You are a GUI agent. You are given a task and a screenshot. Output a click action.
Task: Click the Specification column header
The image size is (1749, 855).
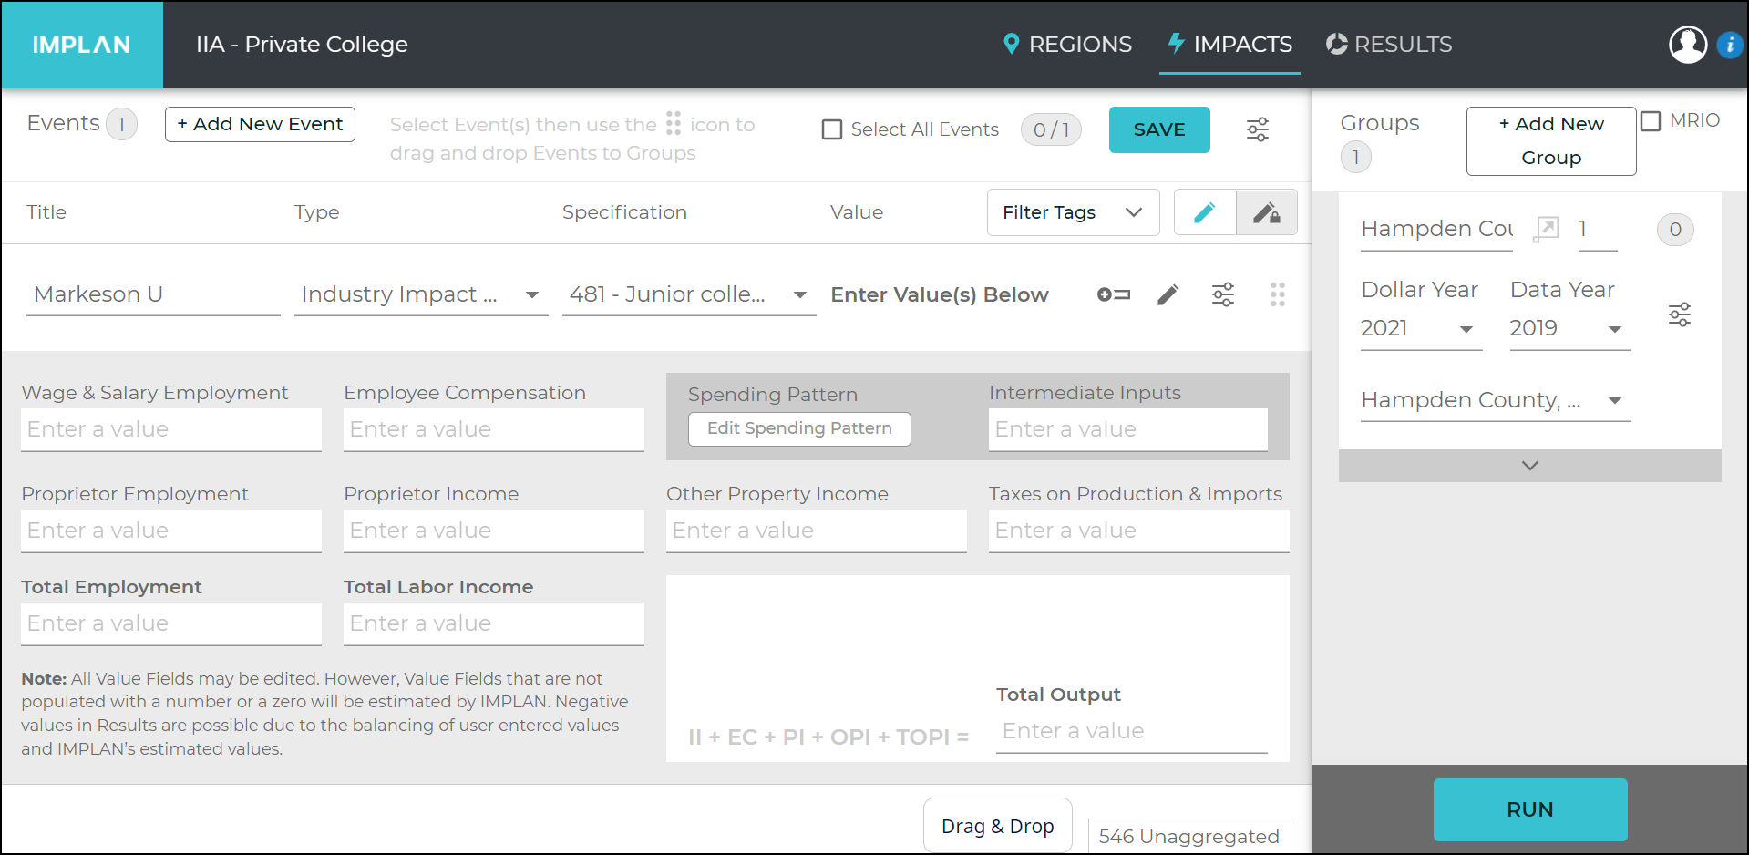[624, 212]
